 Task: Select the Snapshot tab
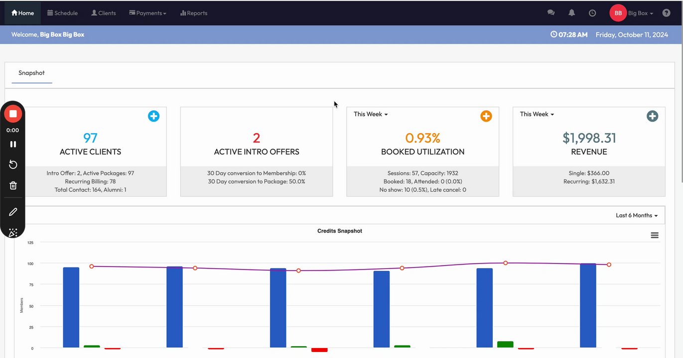31,73
